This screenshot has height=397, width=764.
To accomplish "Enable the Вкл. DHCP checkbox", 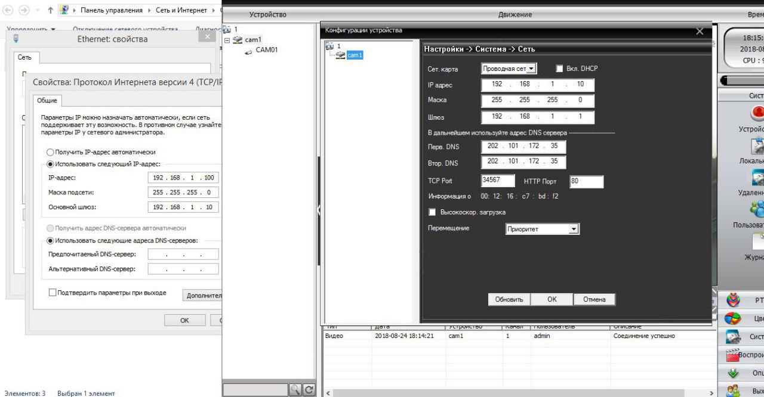I will [560, 69].
